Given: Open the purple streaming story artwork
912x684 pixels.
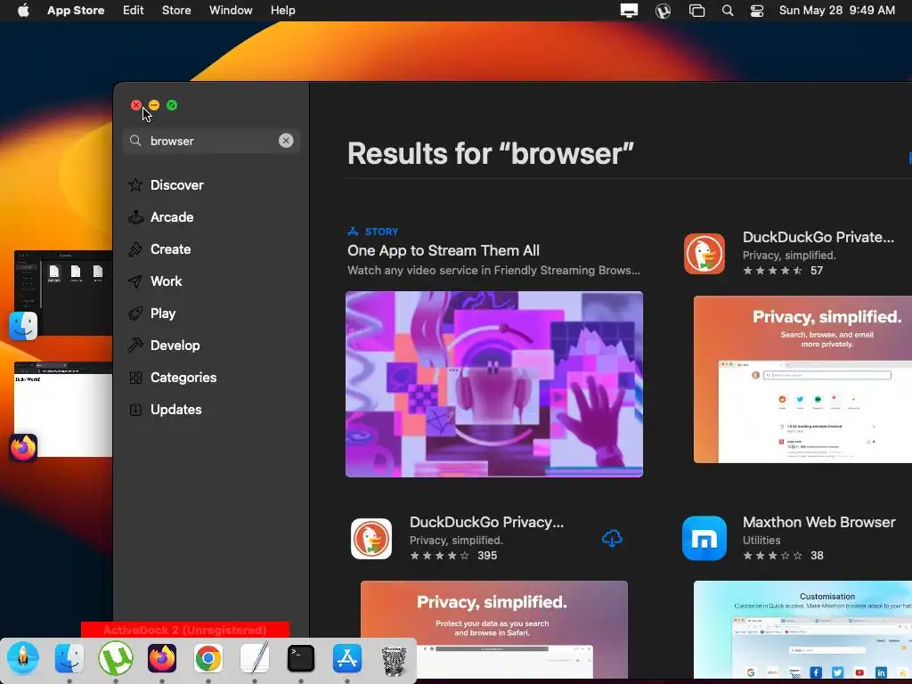Looking at the screenshot, I should [494, 385].
